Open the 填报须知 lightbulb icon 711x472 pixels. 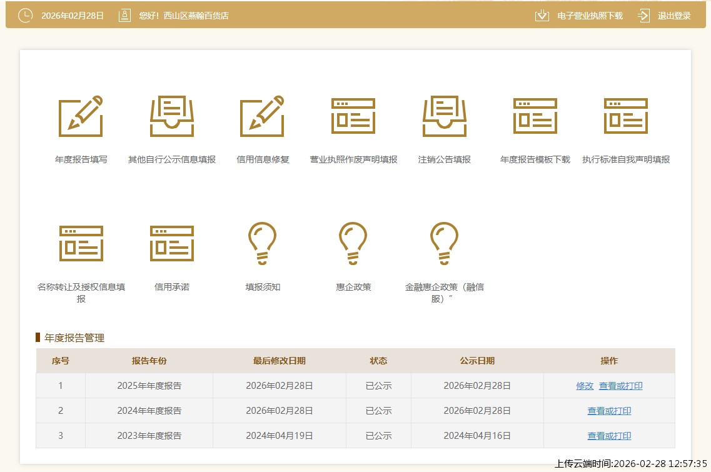point(263,243)
